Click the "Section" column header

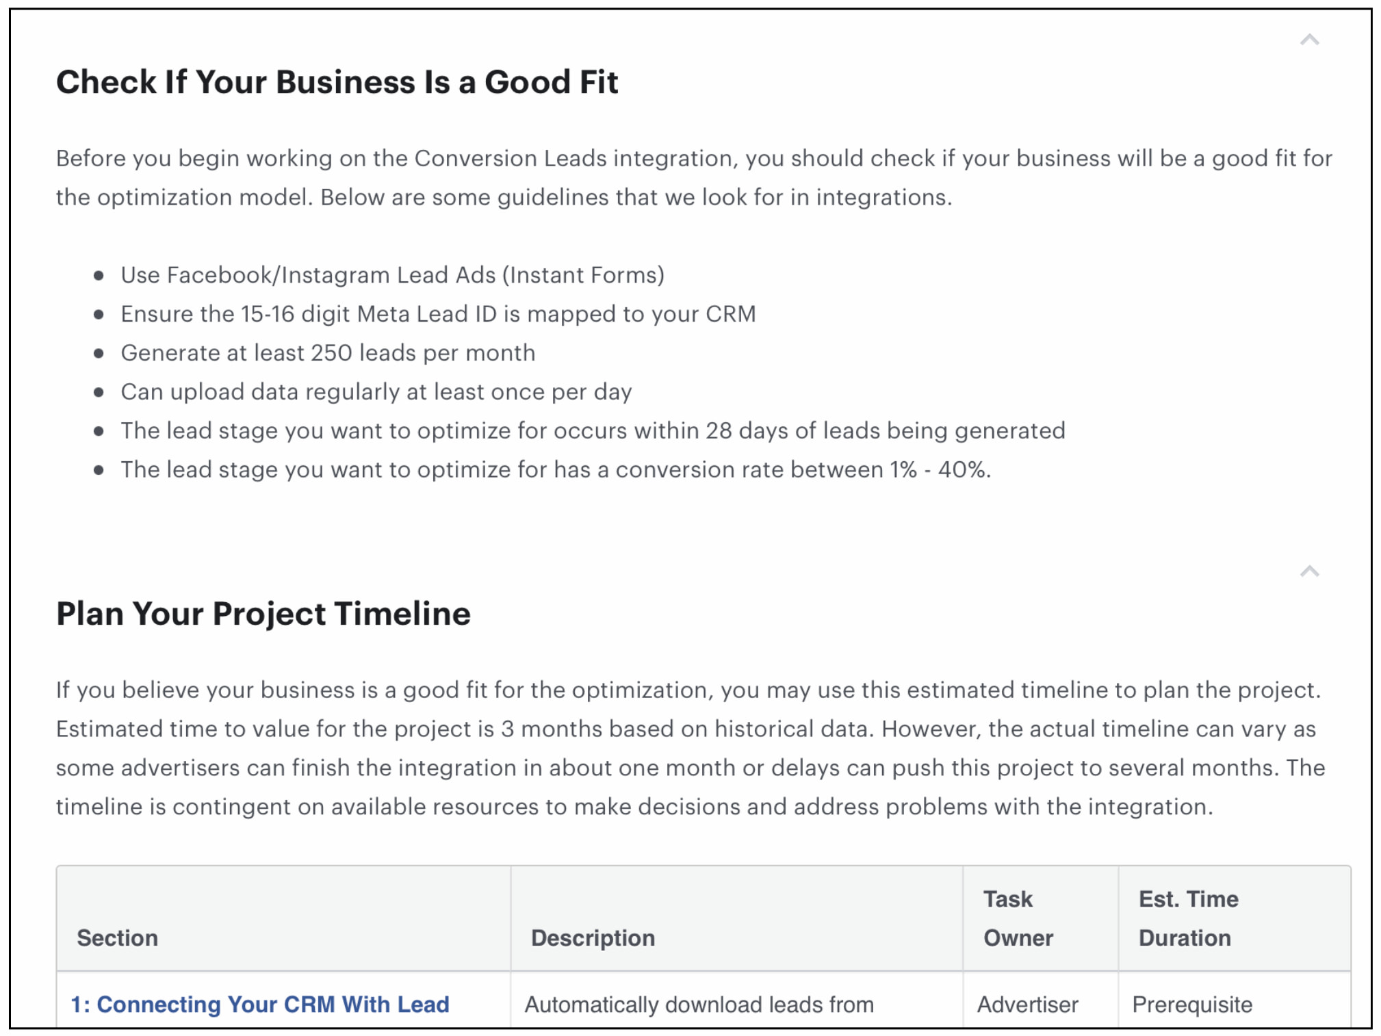click(117, 937)
